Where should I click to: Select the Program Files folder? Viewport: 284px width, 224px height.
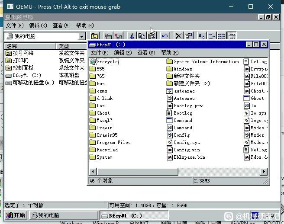coord(110,142)
